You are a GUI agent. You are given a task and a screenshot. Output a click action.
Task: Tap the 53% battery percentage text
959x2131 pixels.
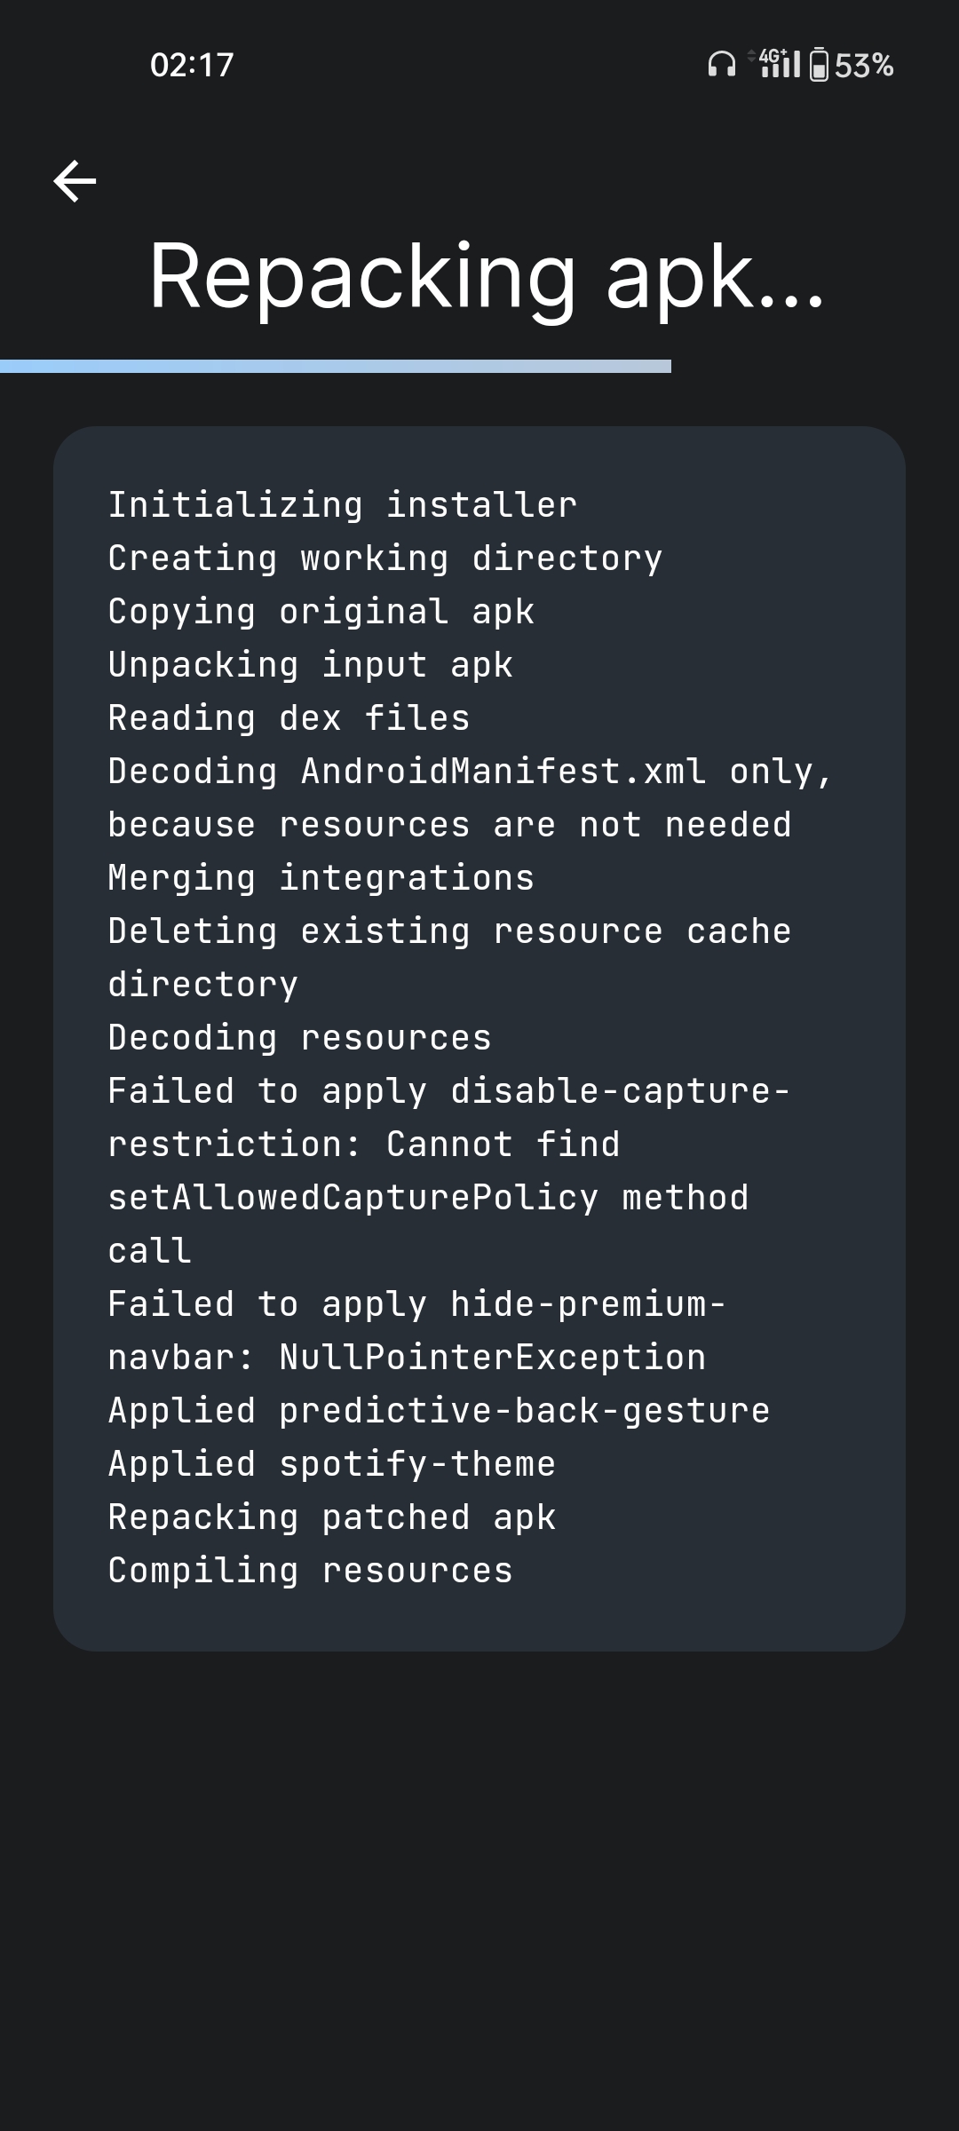863,65
